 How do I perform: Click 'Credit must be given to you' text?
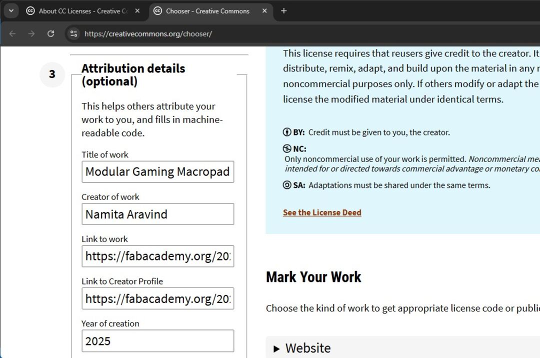[x=358, y=132]
